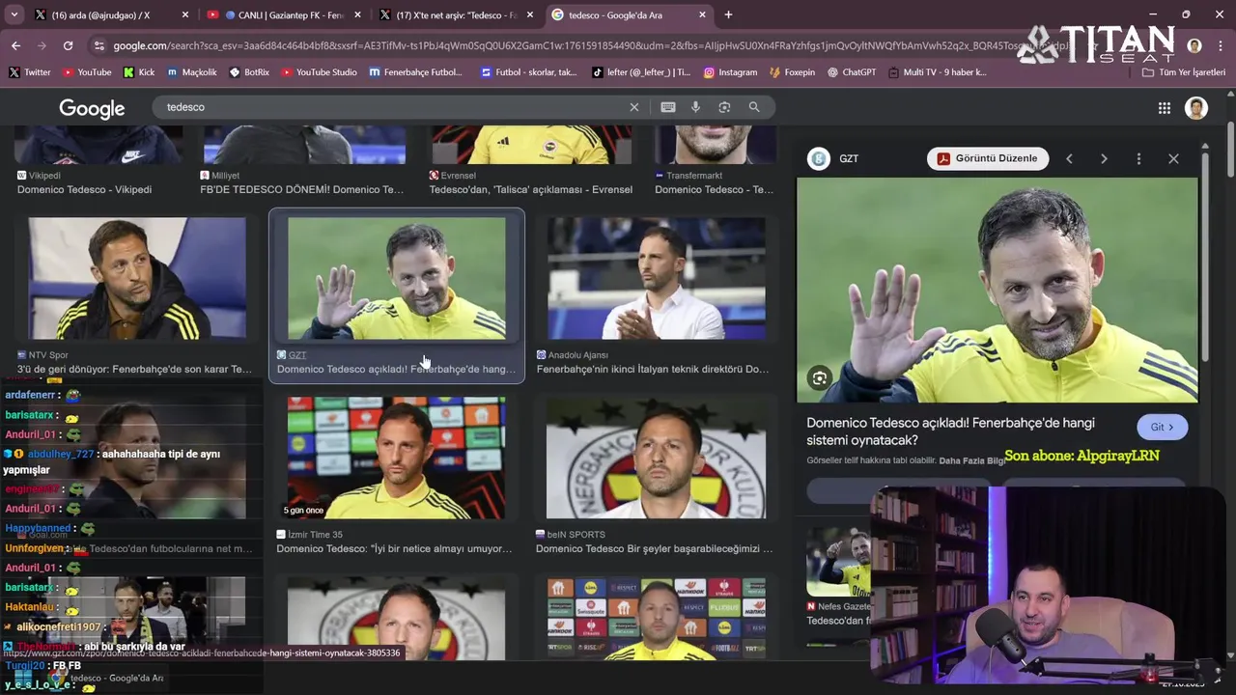Open the Milliyet result FB'DE TEDESCO DÖNEMİ
Viewport: 1236px width, 695px height.
(302, 189)
